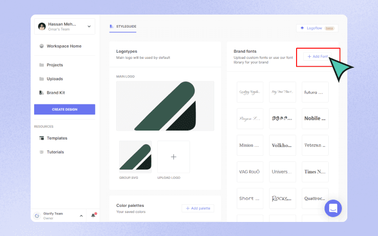Click the Brand fonts heading
Image resolution: width=378 pixels, height=236 pixels.
pyautogui.click(x=245, y=51)
